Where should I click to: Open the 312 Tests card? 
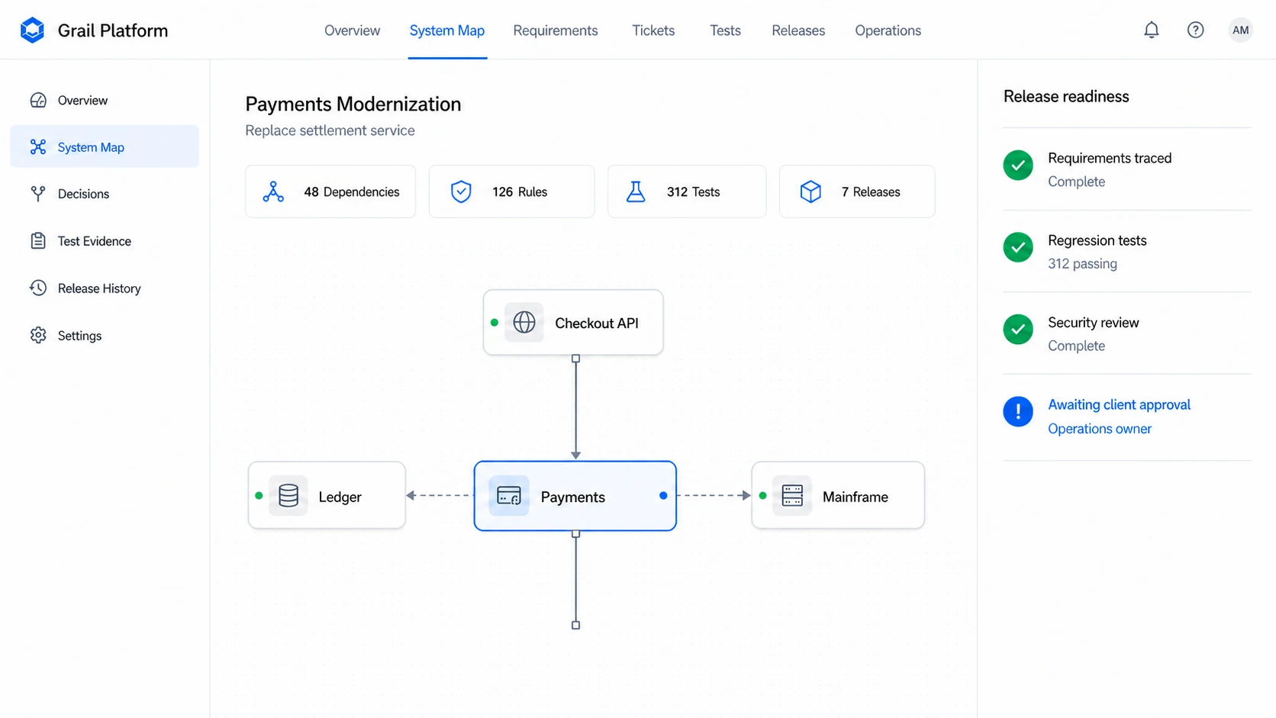click(687, 192)
